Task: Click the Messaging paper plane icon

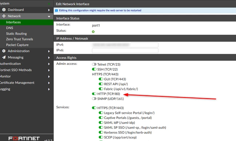Action: point(4,57)
